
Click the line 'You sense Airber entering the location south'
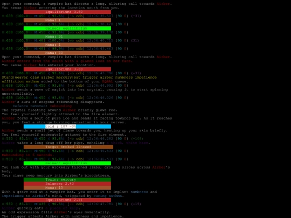(x=60, y=8)
